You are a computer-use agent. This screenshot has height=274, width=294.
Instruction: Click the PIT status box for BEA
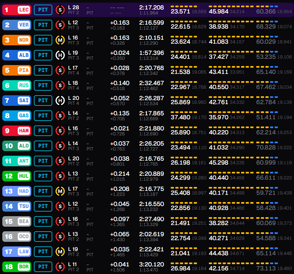pos(43,221)
